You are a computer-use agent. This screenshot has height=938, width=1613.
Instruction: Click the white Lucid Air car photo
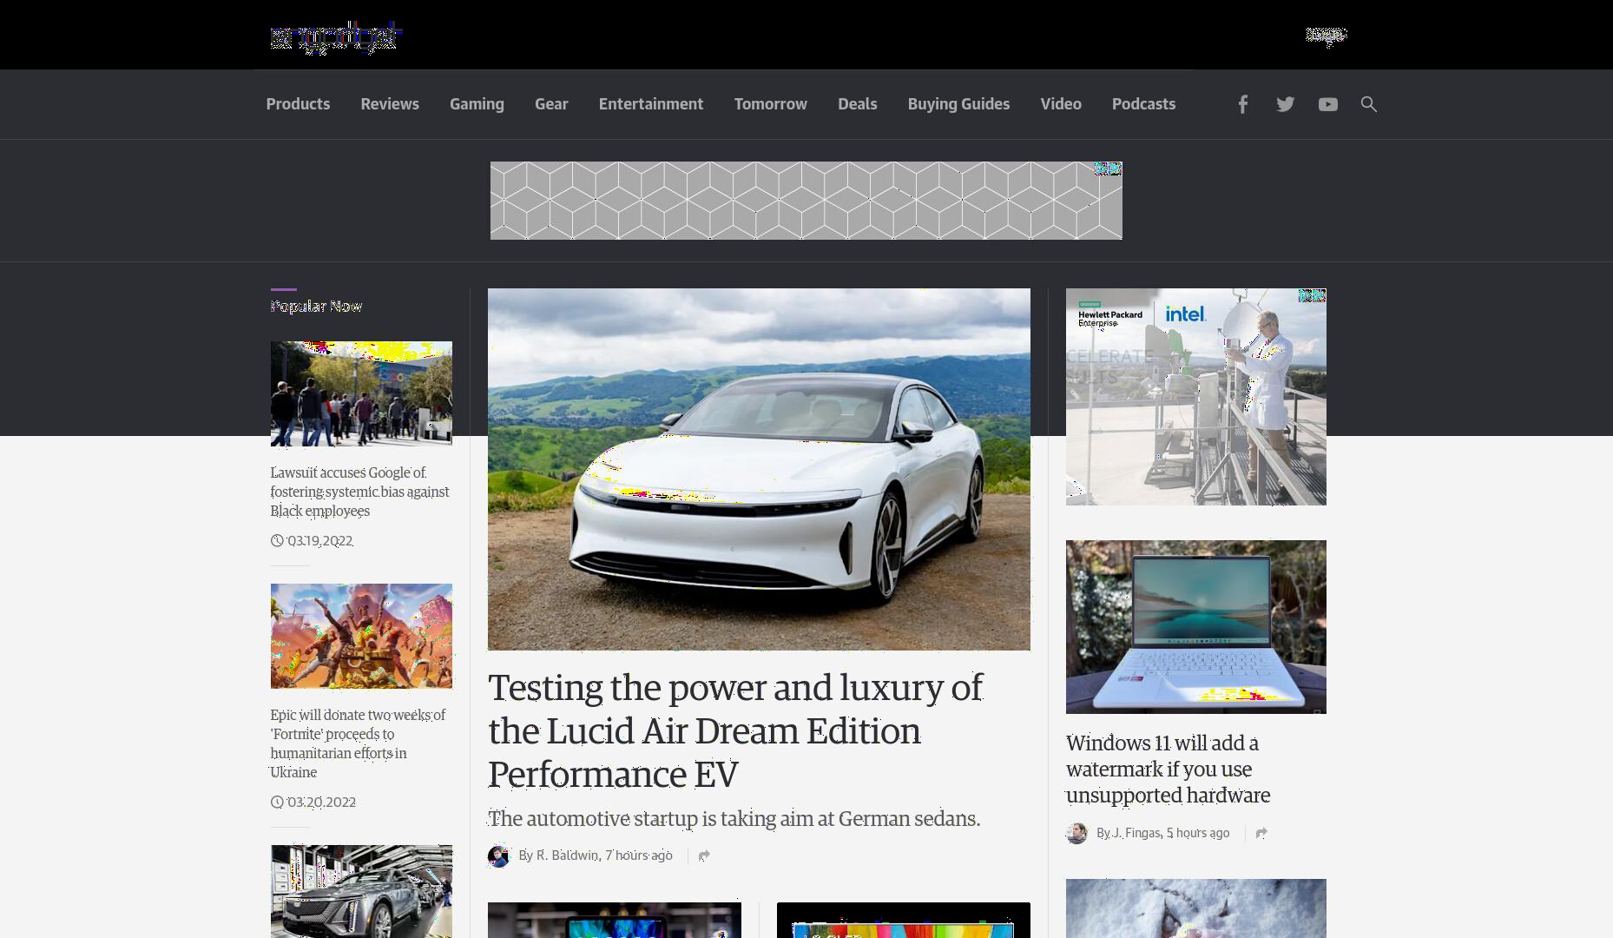point(759,469)
